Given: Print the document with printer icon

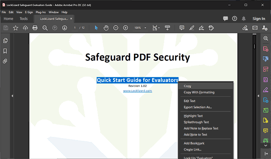Looking at the screenshot, I should pyautogui.click(x=35, y=28).
